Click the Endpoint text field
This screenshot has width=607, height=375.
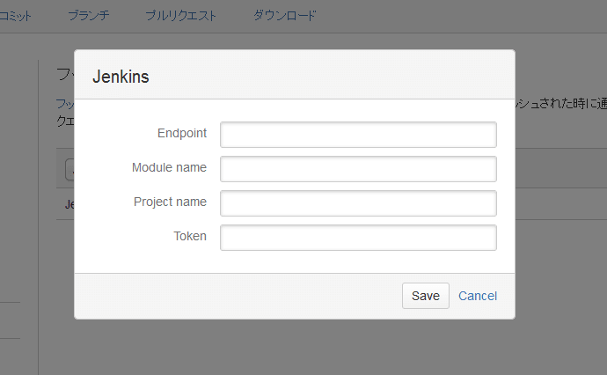tap(358, 135)
